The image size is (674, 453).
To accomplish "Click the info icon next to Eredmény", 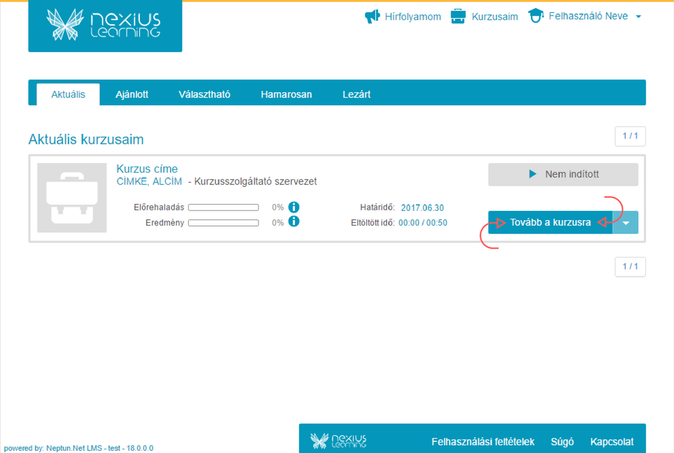I will click(294, 221).
